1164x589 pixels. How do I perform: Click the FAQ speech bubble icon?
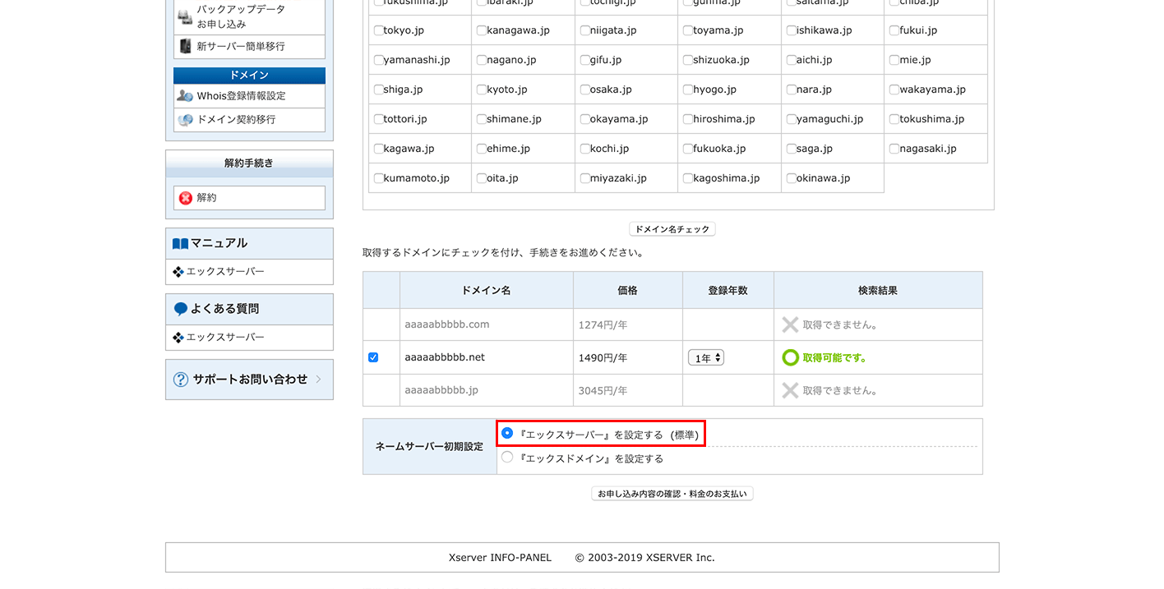(181, 309)
